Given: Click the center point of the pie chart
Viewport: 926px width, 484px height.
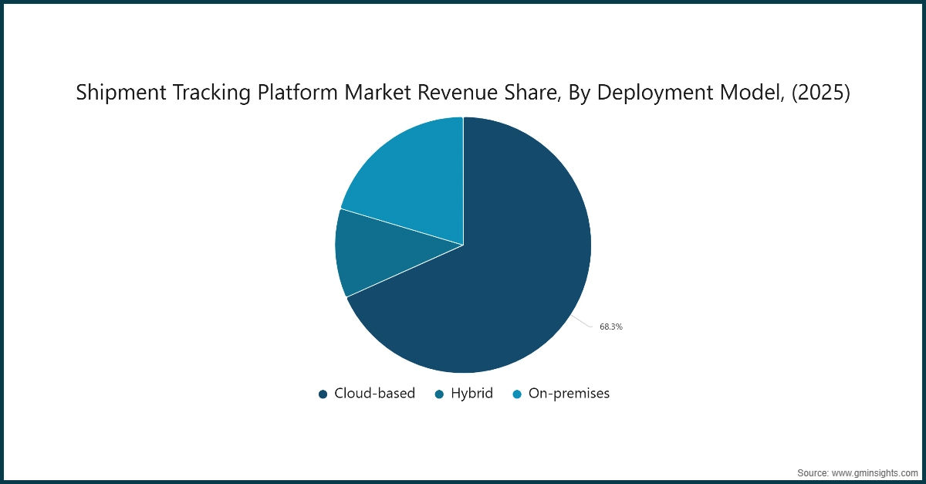Looking at the screenshot, I should pyautogui.click(x=463, y=245).
